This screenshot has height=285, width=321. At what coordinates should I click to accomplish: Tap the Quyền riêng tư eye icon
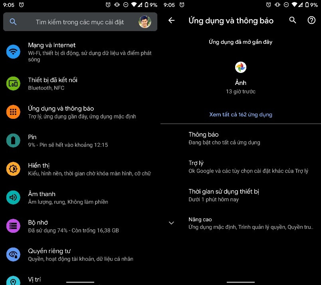tap(13, 254)
